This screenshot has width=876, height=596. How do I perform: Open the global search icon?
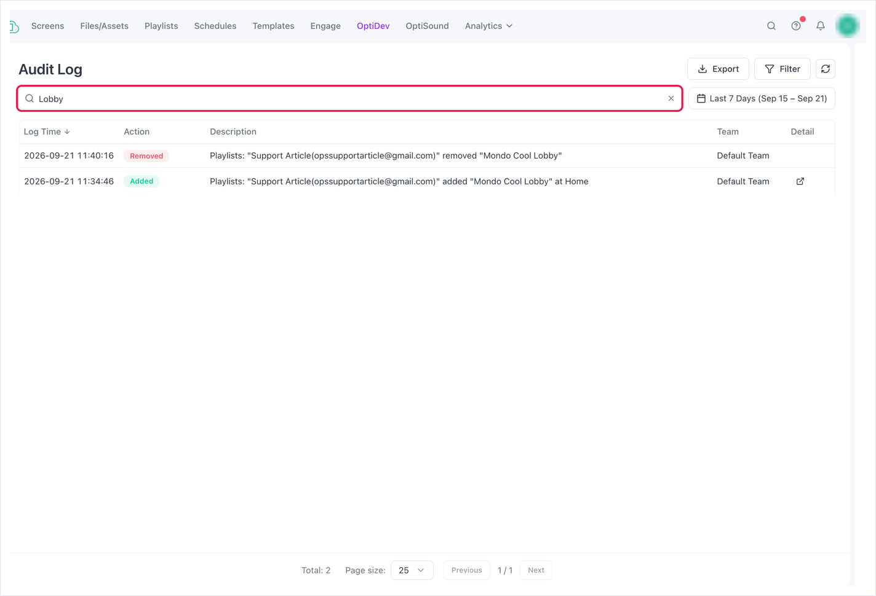click(x=771, y=26)
